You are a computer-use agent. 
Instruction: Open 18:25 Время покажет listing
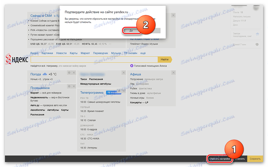pos(92,111)
